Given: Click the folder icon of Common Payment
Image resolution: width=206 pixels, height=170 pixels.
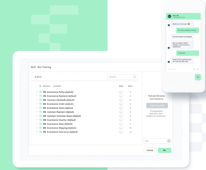Looking at the screenshot, I should (x=41, y=112).
